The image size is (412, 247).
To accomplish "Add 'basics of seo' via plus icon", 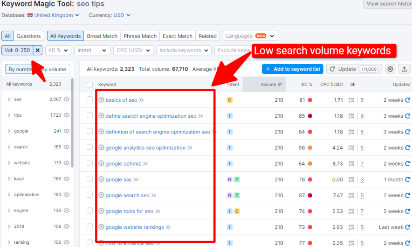I will coord(101,100).
